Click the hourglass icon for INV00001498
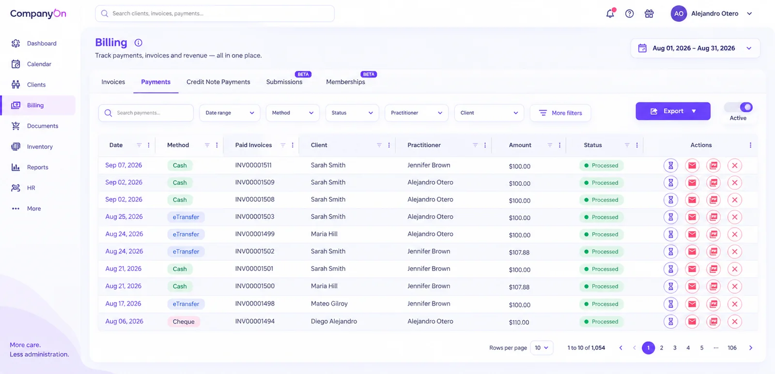Viewport: 775px width, 374px height. pos(671,304)
